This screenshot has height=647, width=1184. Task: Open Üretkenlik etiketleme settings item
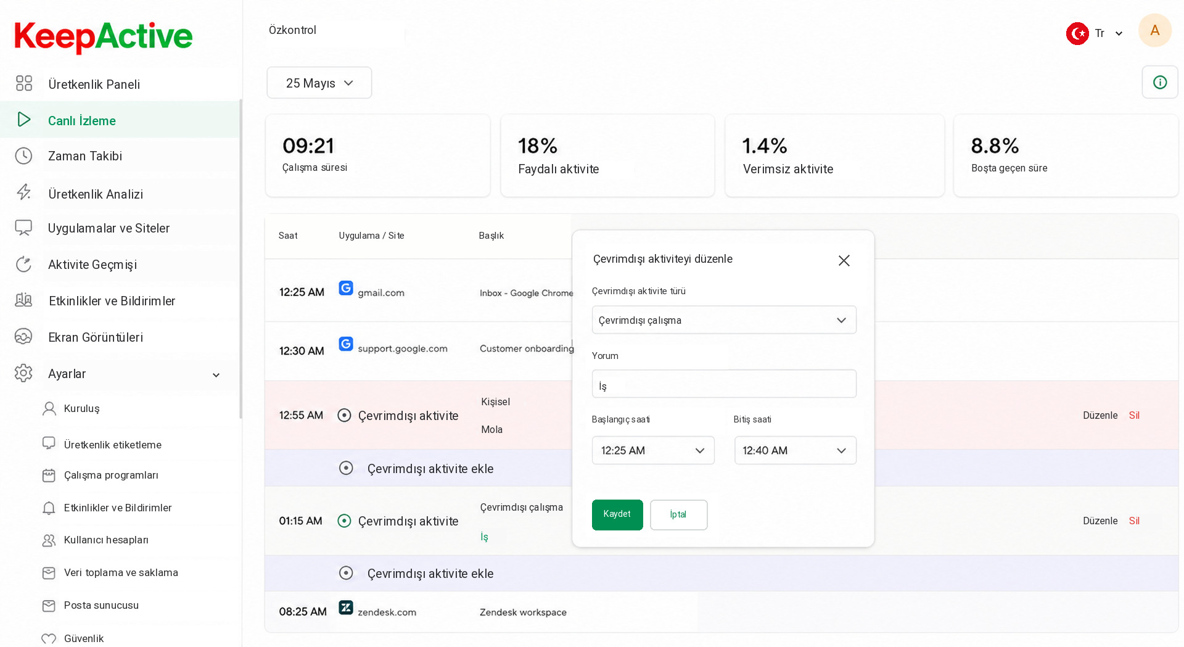pos(113,445)
